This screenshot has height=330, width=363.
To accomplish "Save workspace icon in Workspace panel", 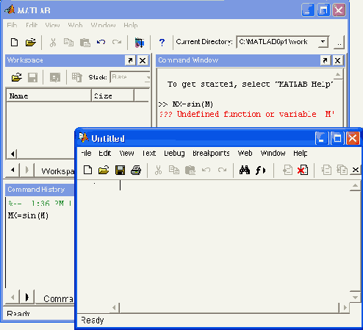I will point(32,77).
